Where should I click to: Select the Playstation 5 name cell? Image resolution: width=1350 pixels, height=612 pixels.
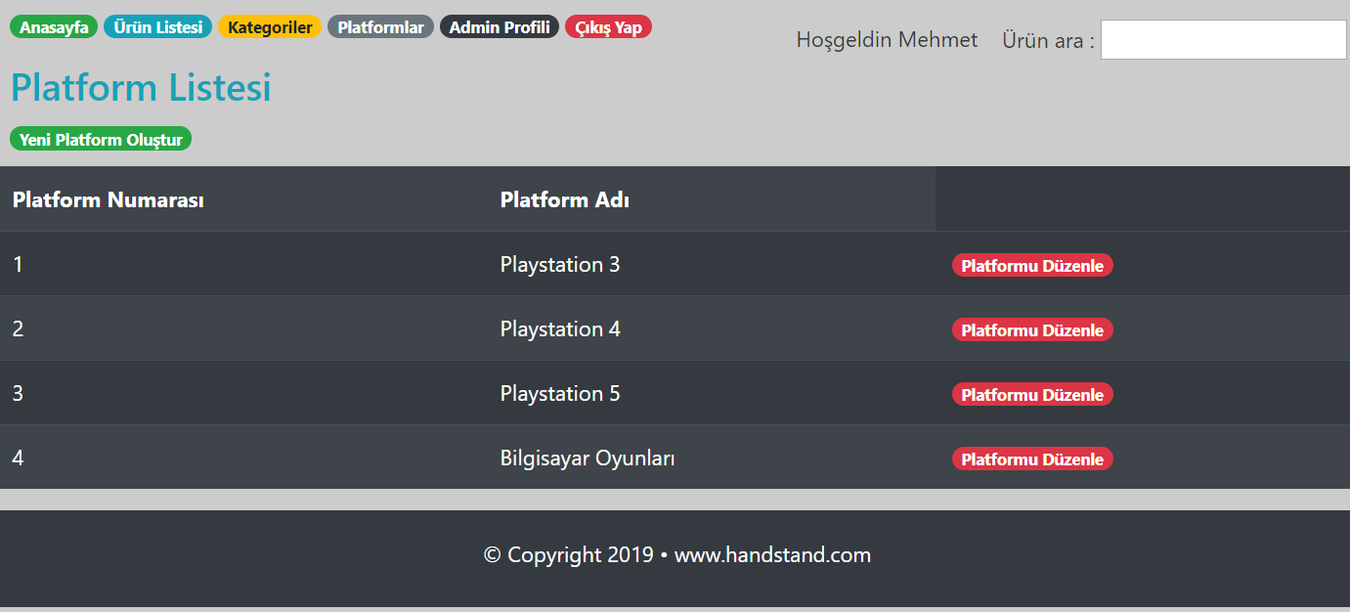[560, 394]
